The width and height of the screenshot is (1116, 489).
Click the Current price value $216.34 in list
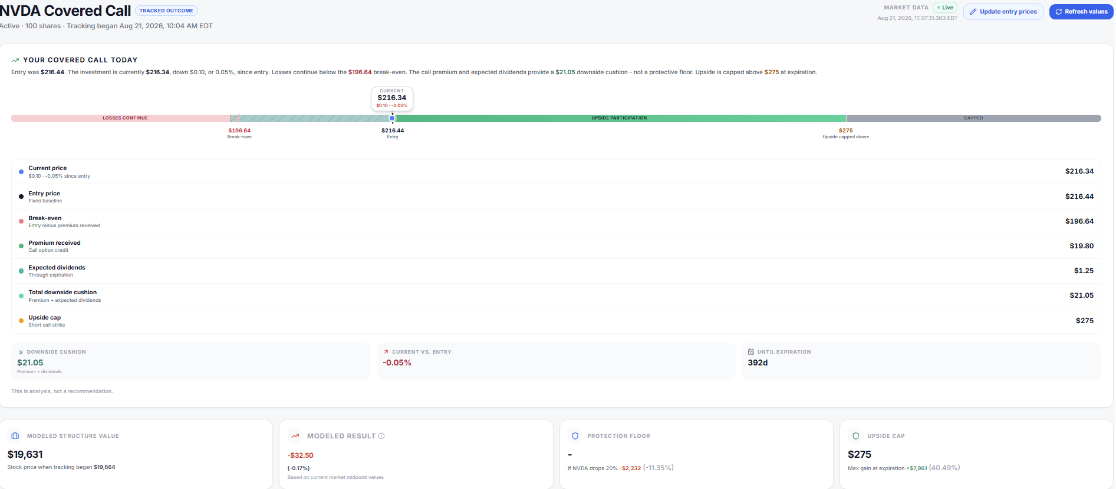tap(1079, 171)
